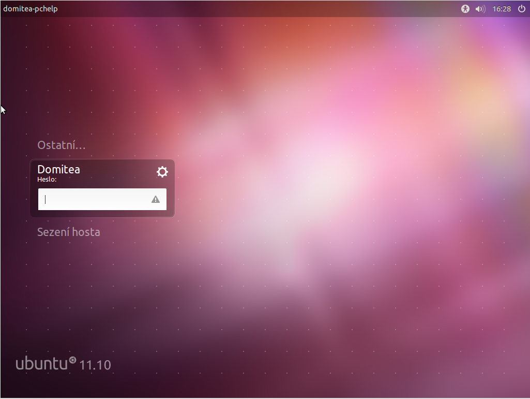Click the letter D of Domitea
Screen dimensions: 530x399
(x=41, y=169)
